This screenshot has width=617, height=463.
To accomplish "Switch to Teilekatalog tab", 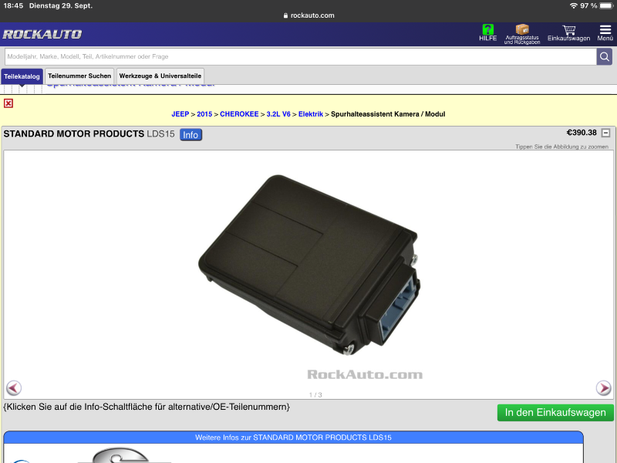I will click(22, 76).
